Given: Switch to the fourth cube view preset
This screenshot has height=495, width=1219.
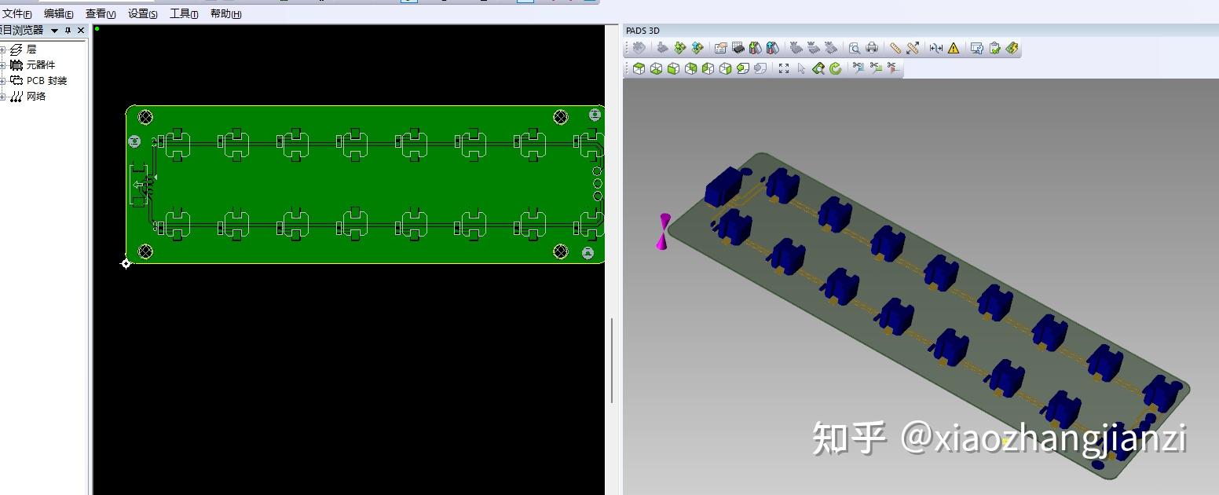Looking at the screenshot, I should tap(690, 68).
